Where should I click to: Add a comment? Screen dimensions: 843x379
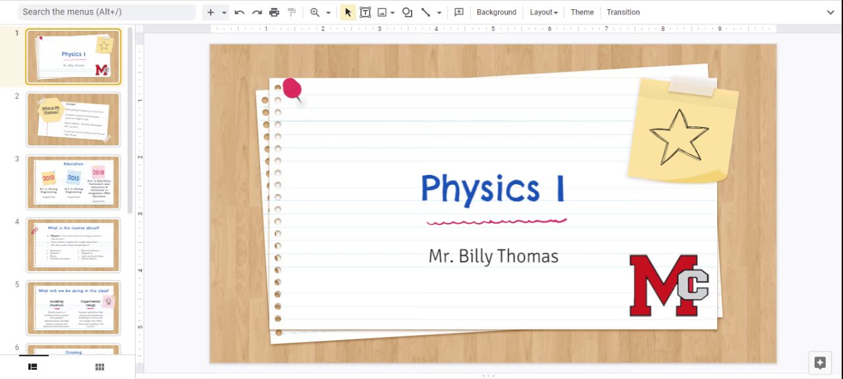[x=459, y=13]
